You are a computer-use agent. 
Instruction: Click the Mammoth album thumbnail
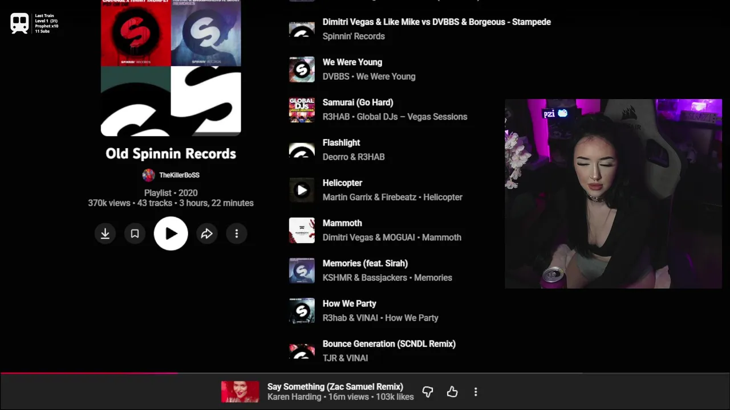point(302,230)
